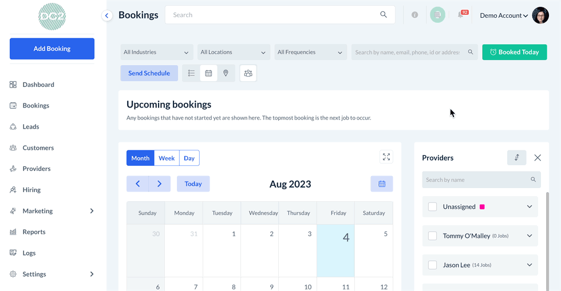Select calendar day 5
Viewport: 561px width, 291px height.
(373, 250)
